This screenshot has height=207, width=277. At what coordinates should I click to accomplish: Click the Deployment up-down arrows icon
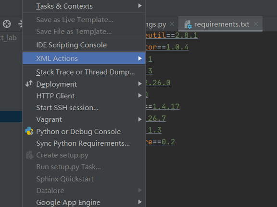pos(29,83)
